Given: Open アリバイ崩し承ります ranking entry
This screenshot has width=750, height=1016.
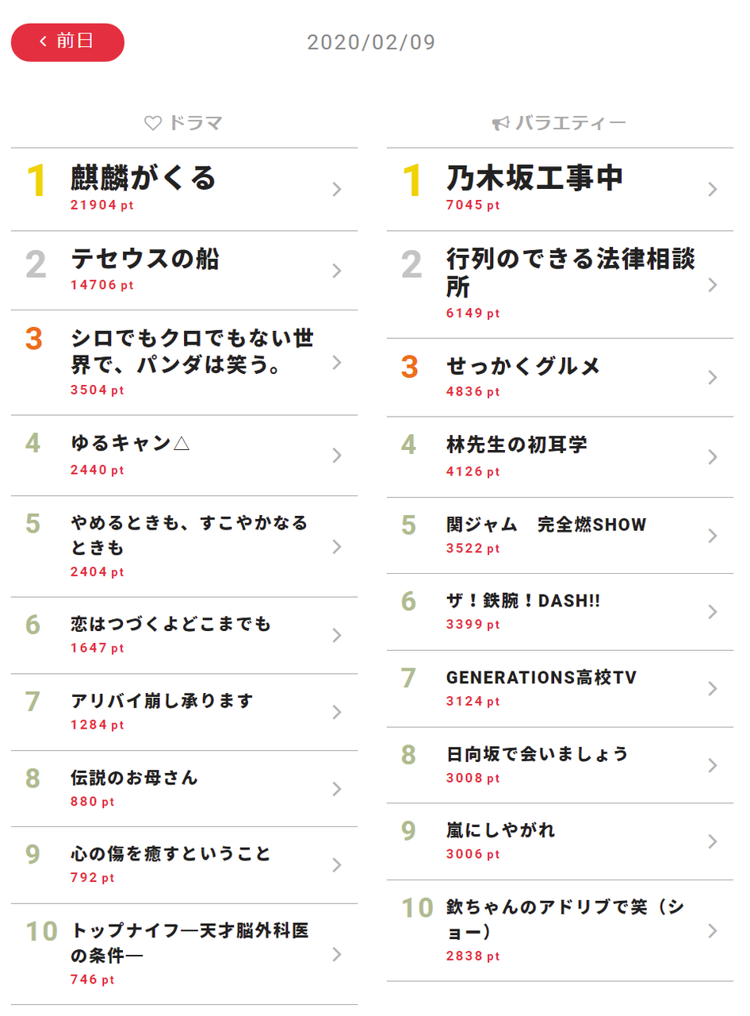Looking at the screenshot, I should [x=185, y=712].
